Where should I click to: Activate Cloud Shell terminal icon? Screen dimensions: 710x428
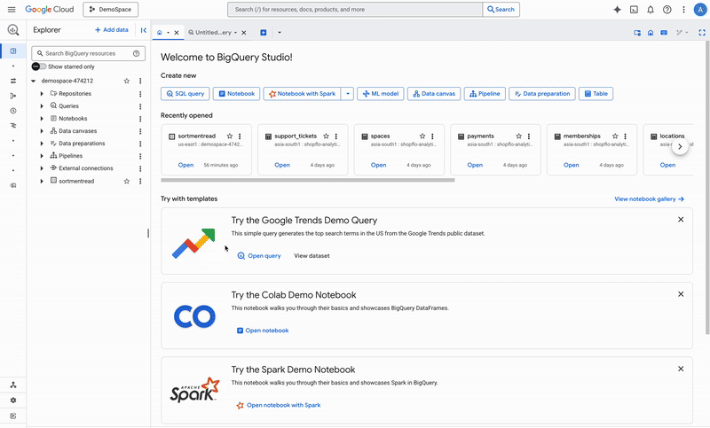point(634,10)
